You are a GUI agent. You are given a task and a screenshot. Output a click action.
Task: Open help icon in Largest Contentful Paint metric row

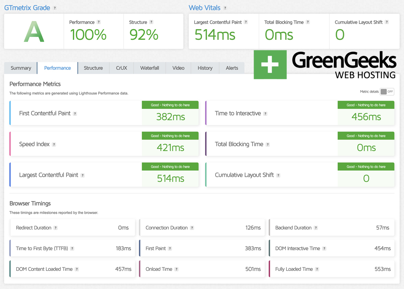tap(82, 175)
